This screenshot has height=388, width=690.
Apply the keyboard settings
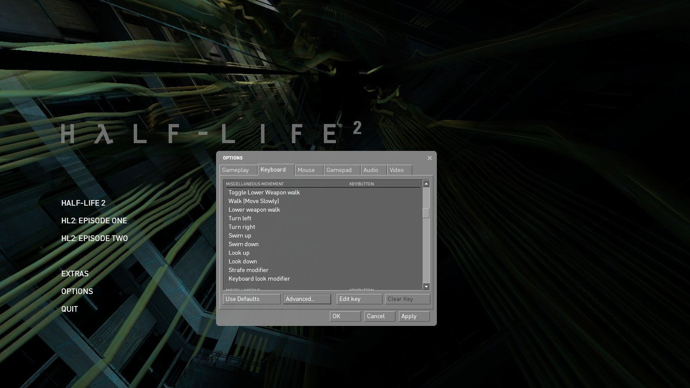(x=414, y=316)
